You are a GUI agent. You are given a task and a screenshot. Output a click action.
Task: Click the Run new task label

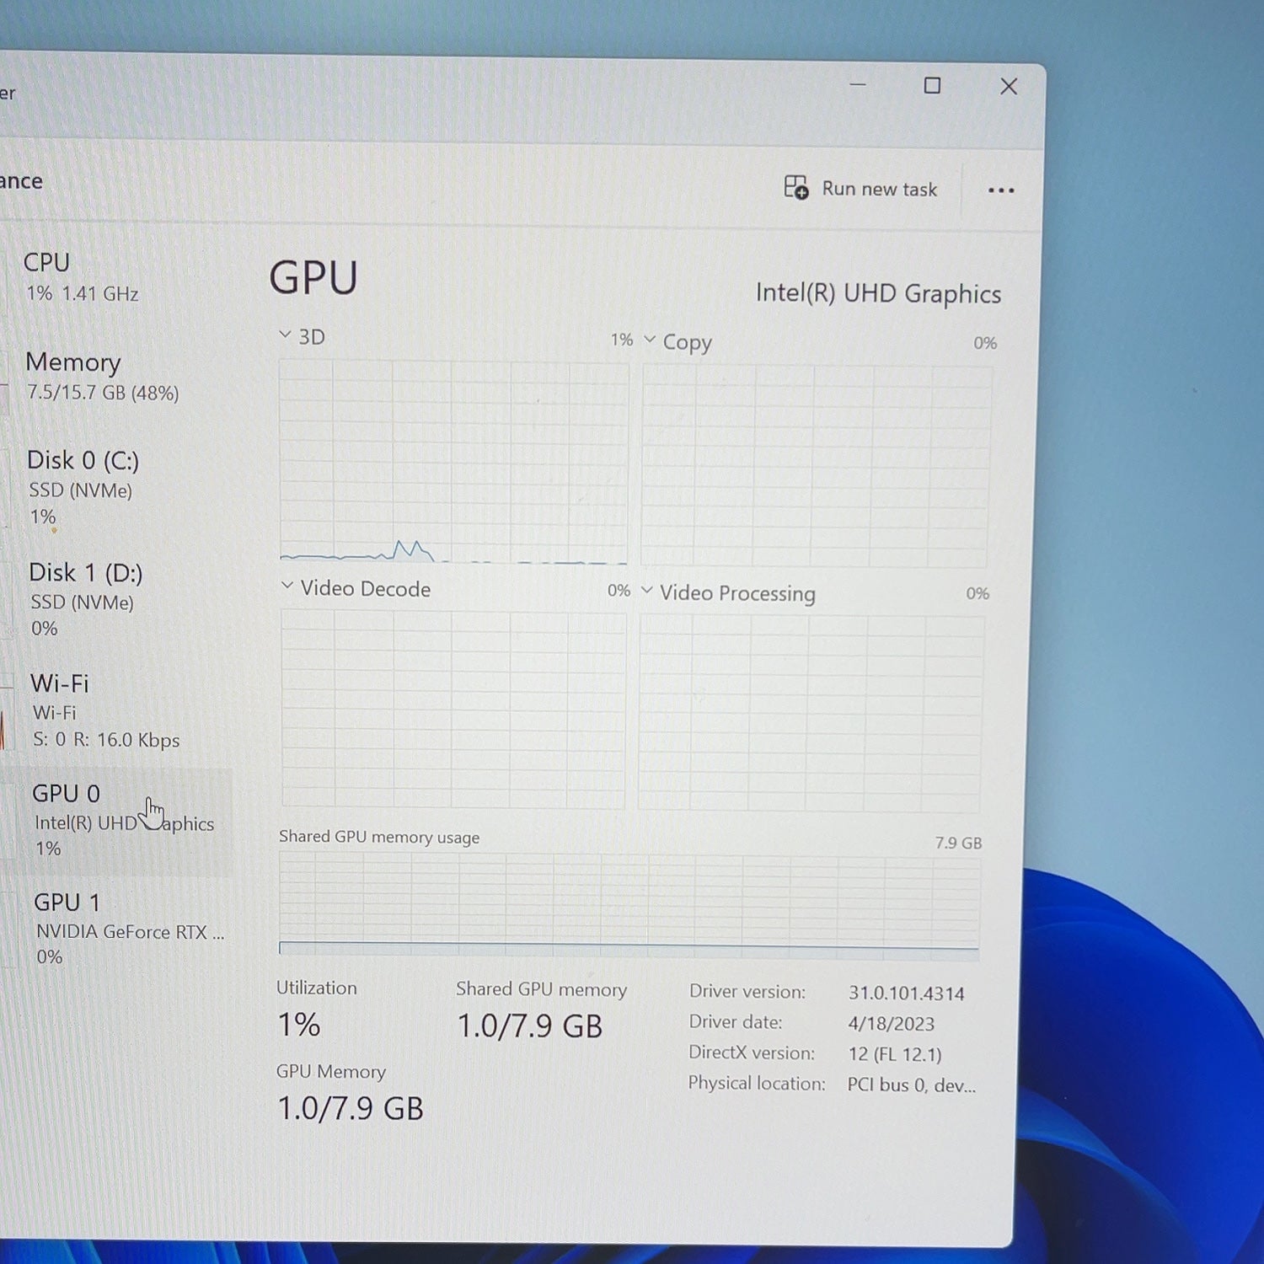coord(879,189)
